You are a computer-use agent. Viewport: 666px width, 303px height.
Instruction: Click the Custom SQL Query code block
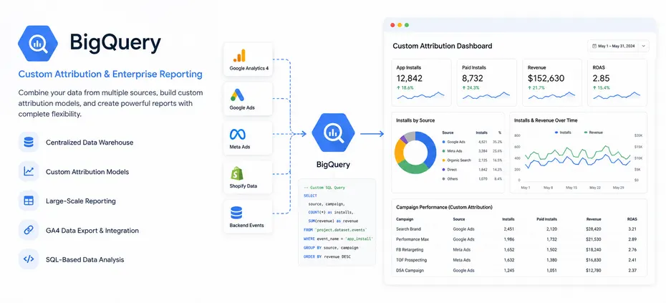pyautogui.click(x=337, y=222)
